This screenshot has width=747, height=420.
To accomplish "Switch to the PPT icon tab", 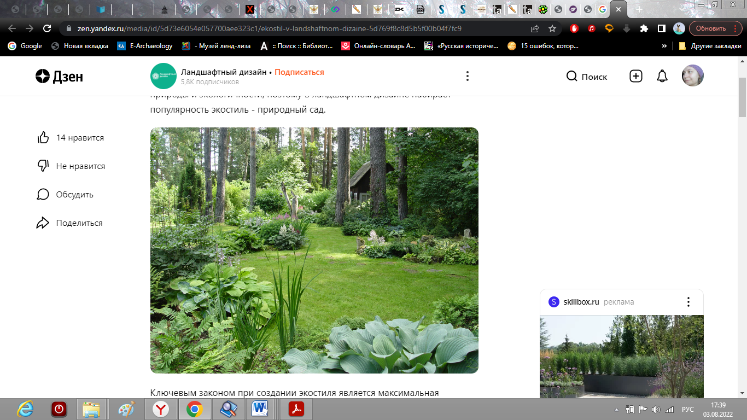I will coord(421,9).
